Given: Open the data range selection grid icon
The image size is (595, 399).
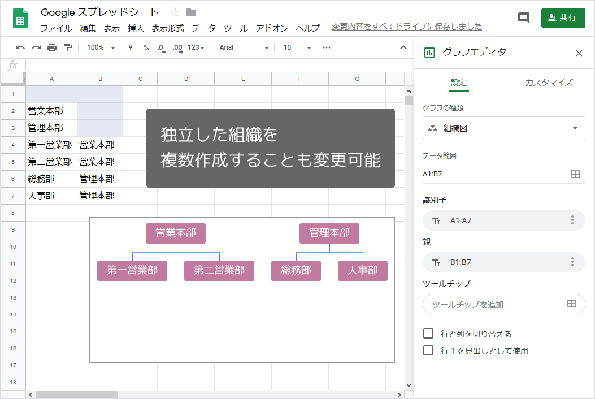Looking at the screenshot, I should click(x=576, y=174).
